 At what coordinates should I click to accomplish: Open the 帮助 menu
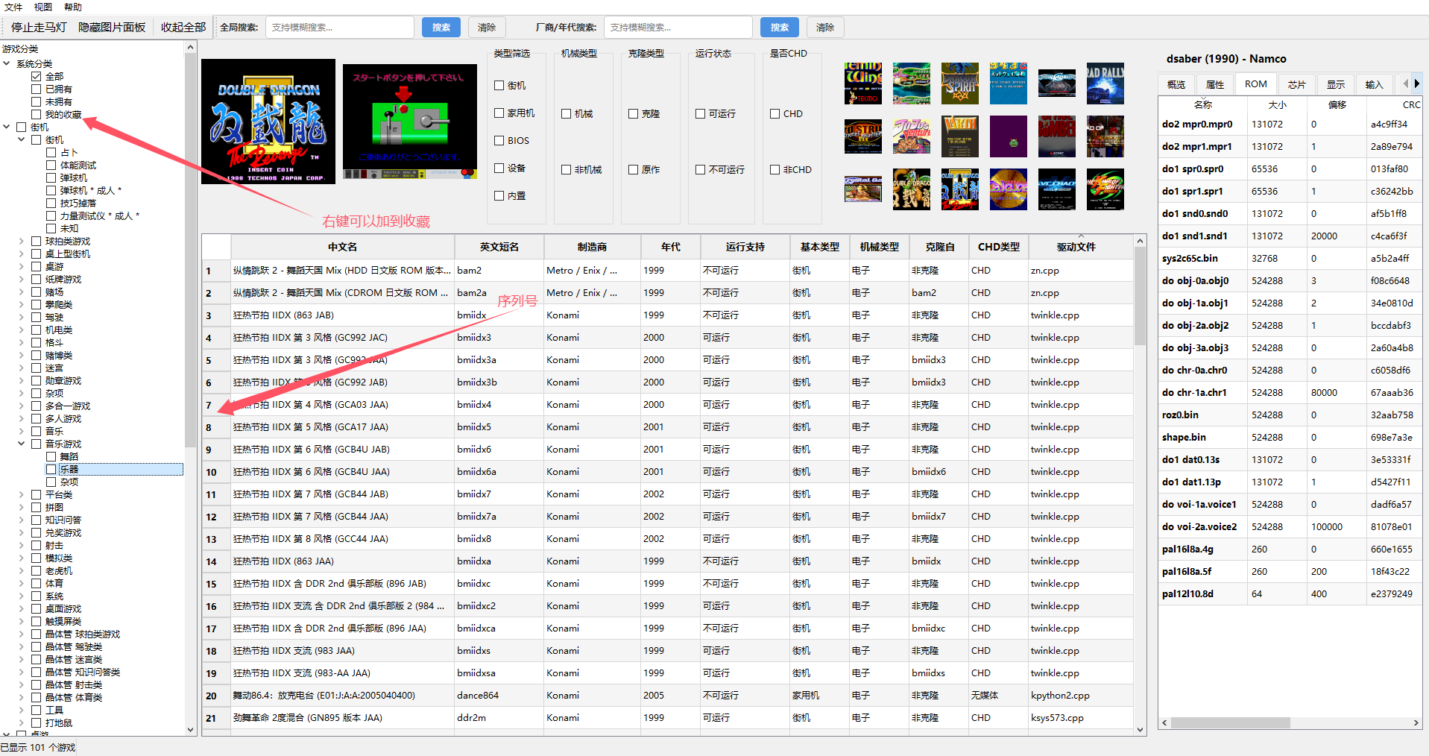tap(73, 7)
